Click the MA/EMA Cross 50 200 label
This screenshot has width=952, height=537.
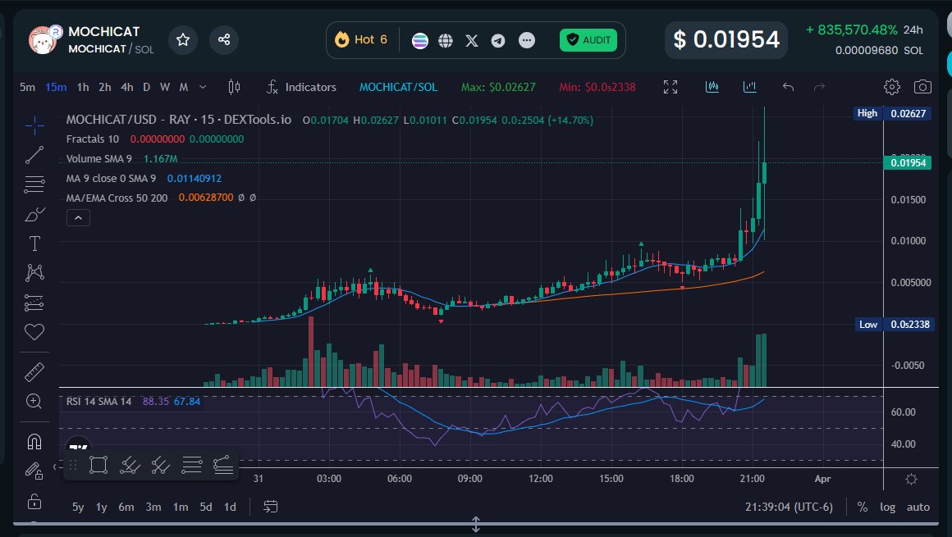[x=117, y=198]
